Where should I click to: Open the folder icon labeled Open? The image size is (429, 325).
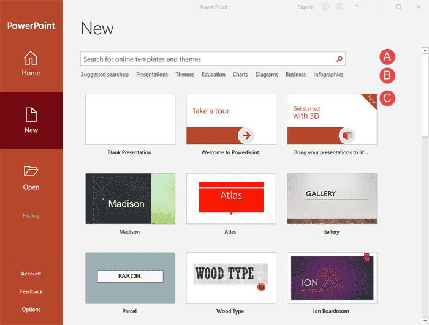pyautogui.click(x=31, y=171)
